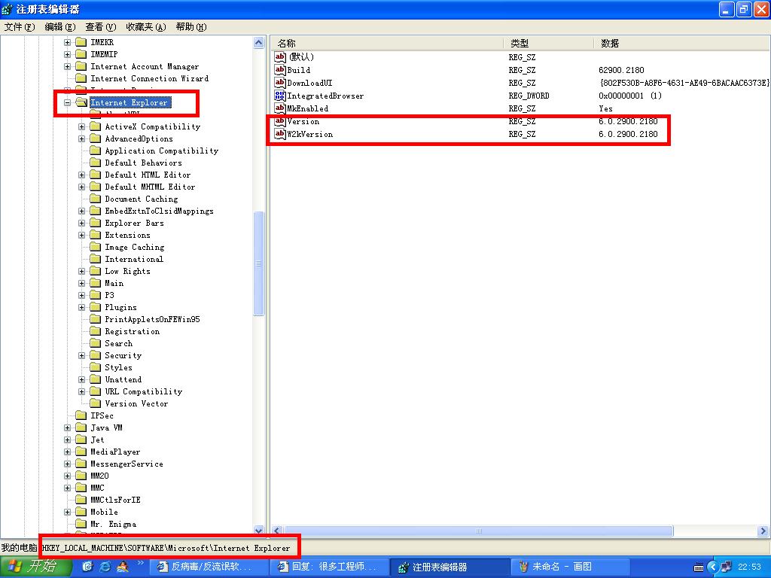The height and width of the screenshot is (578, 771).
Task: Click the tree pane scroll down arrow
Action: 259,530
